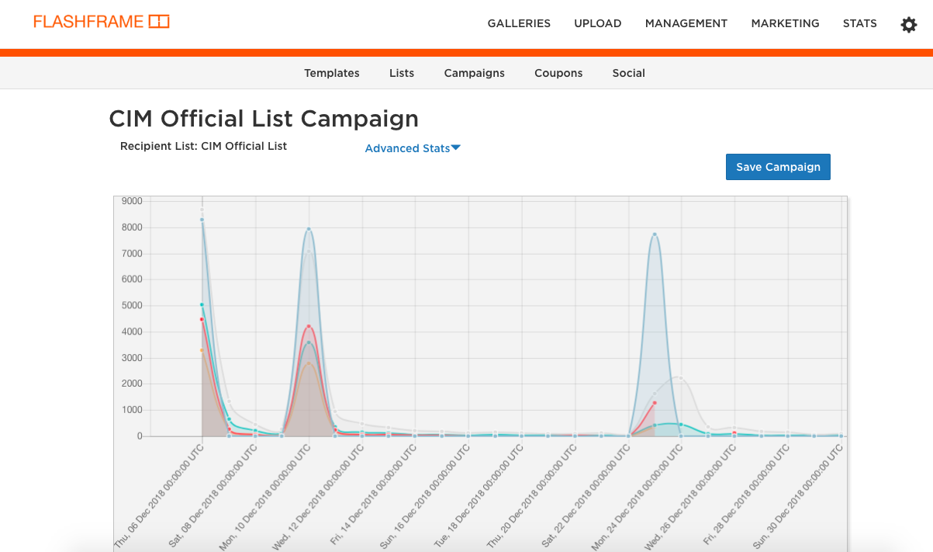
Task: Click the teal data point at 06 Dec
Action: pyautogui.click(x=202, y=304)
